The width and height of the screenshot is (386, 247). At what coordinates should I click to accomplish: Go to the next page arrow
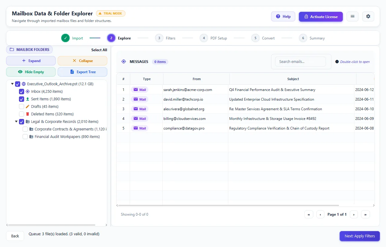[353, 214]
